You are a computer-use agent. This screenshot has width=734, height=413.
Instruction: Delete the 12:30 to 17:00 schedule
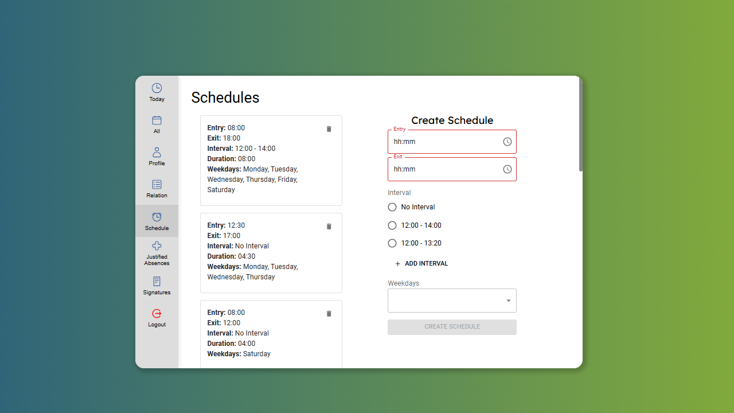(329, 227)
